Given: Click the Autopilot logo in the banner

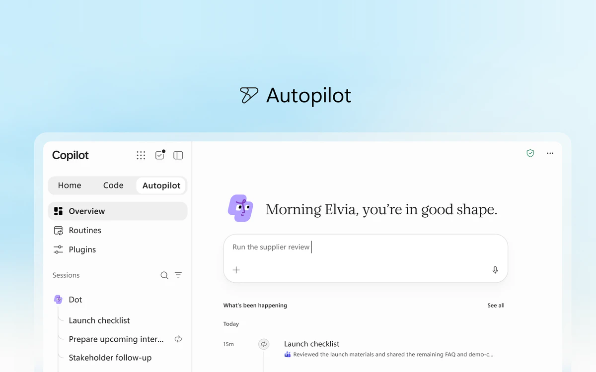Looking at the screenshot, I should click(249, 95).
